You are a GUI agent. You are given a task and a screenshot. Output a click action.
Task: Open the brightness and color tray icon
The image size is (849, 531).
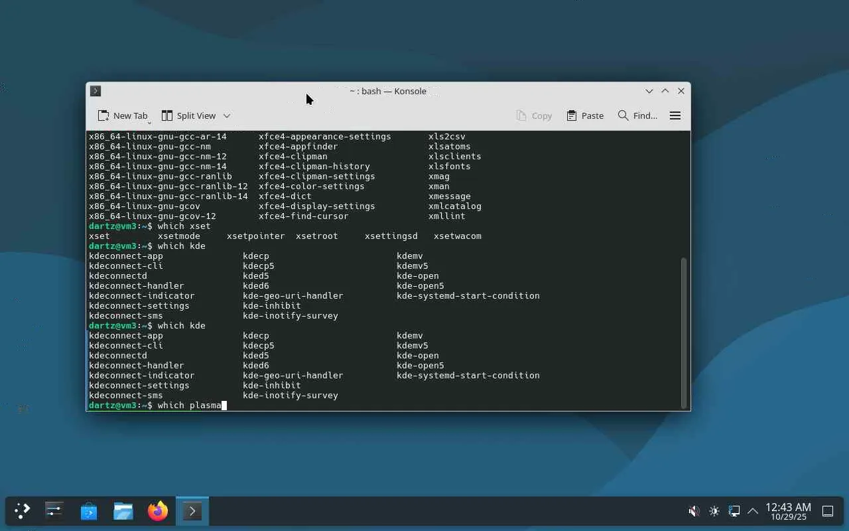tap(714, 511)
